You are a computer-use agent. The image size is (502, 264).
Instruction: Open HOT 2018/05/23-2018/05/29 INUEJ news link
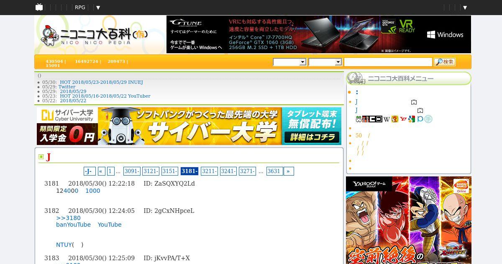tap(101, 82)
